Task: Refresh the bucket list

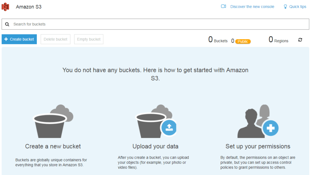Action: (300, 39)
